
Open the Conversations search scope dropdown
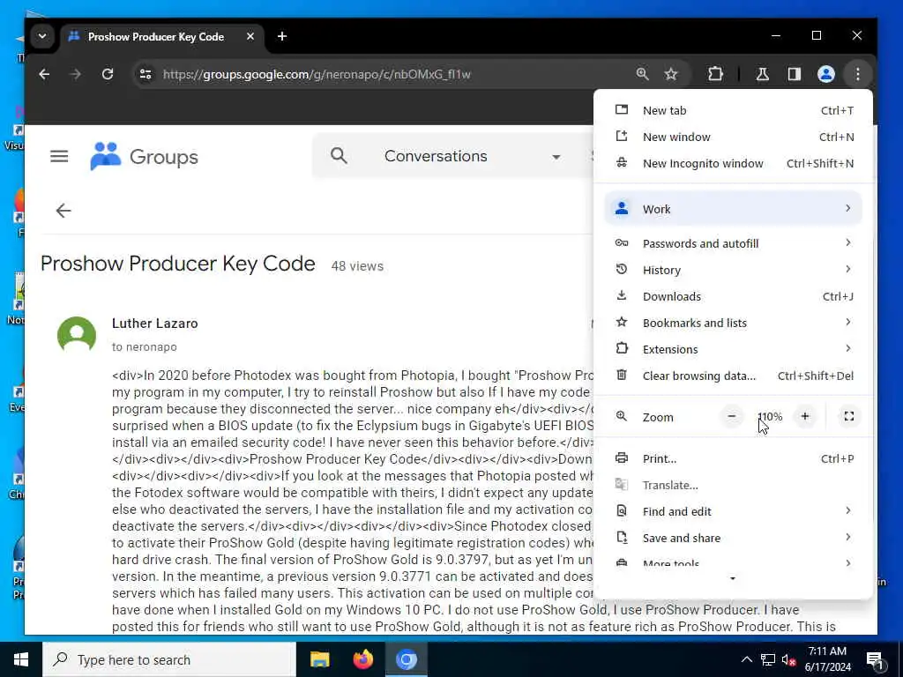click(x=473, y=156)
